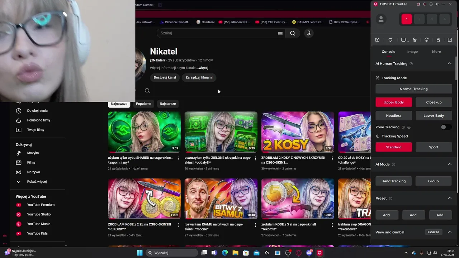This screenshot has width=459, height=258.
Task: Click the Coarse button in View and Gimbal
Action: pos(433,232)
